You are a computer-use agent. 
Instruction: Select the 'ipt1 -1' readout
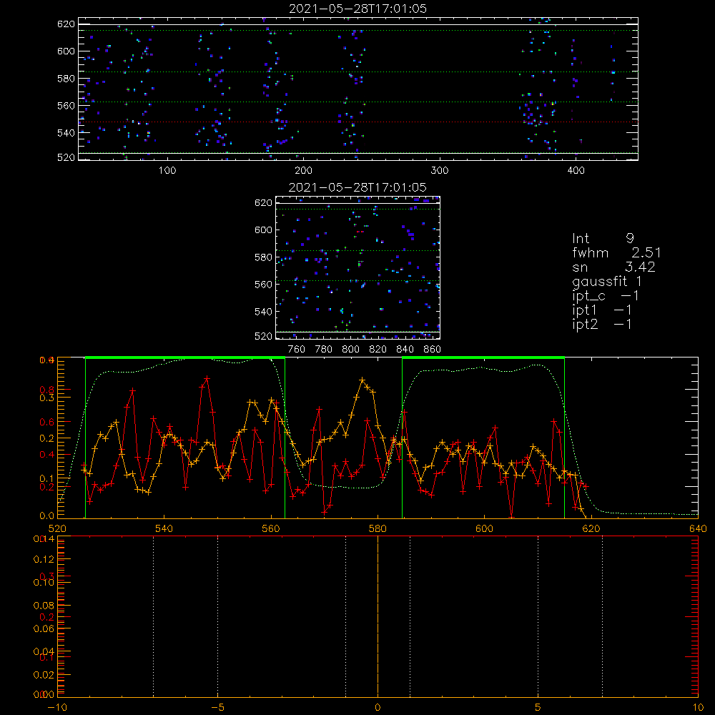(602, 310)
